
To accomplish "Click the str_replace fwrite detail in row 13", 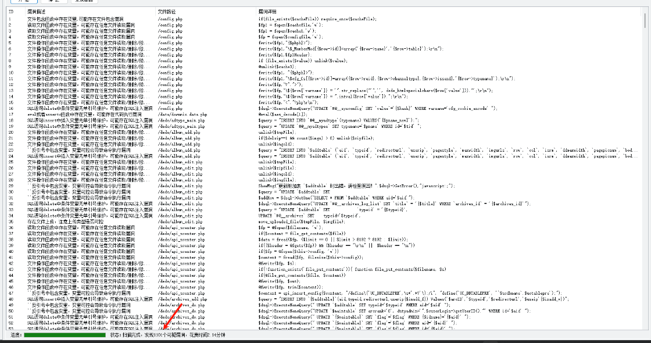I will click(375, 91).
